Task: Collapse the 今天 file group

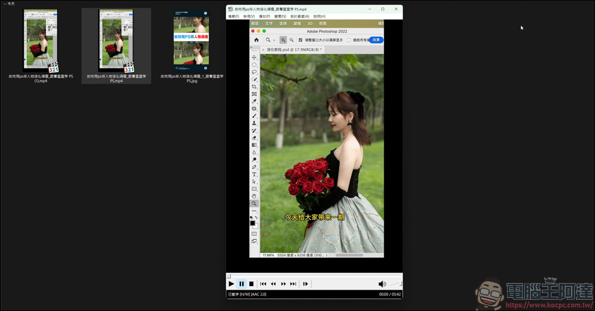Action: [x=5, y=4]
